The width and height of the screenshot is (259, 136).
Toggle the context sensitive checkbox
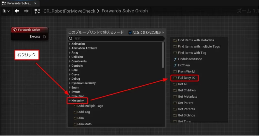pyautogui.click(x=131, y=32)
